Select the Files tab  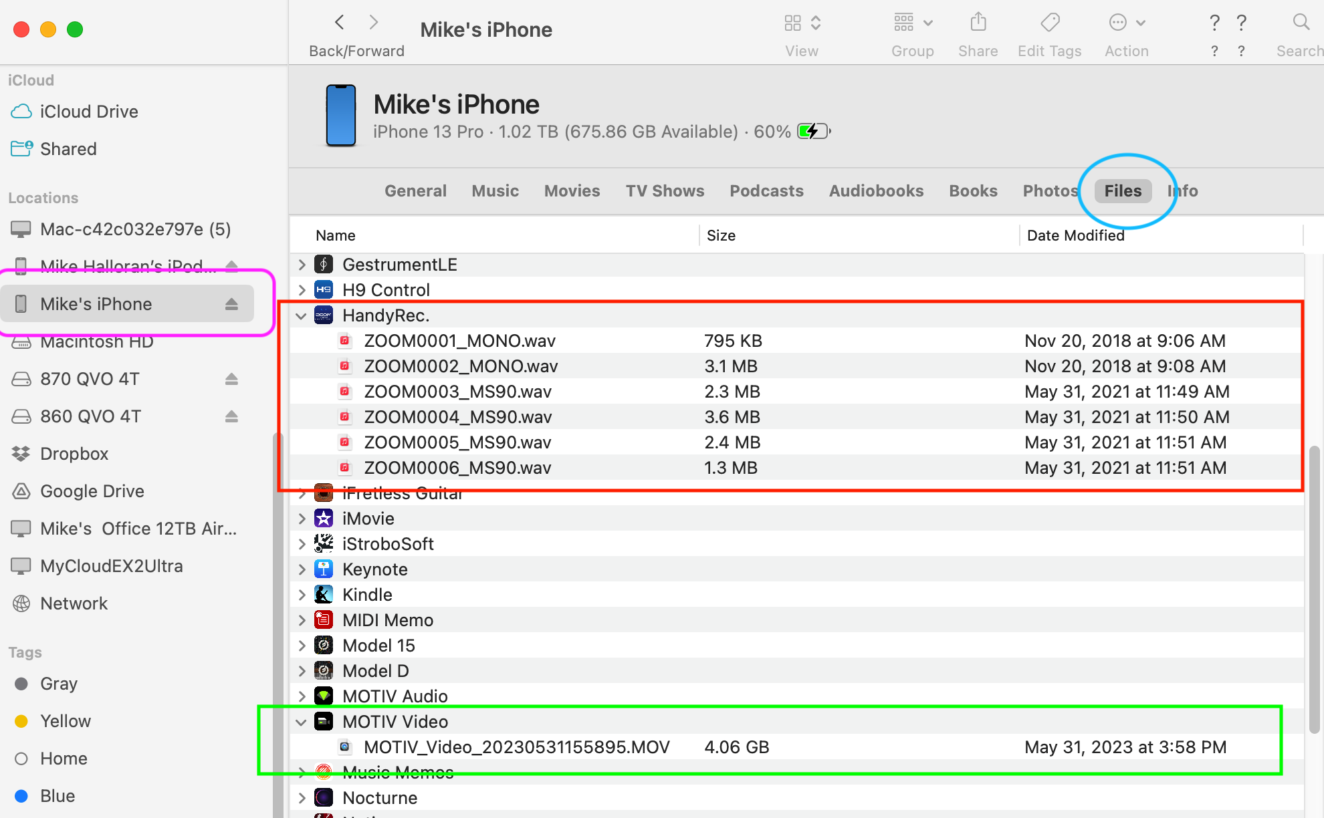pyautogui.click(x=1123, y=191)
